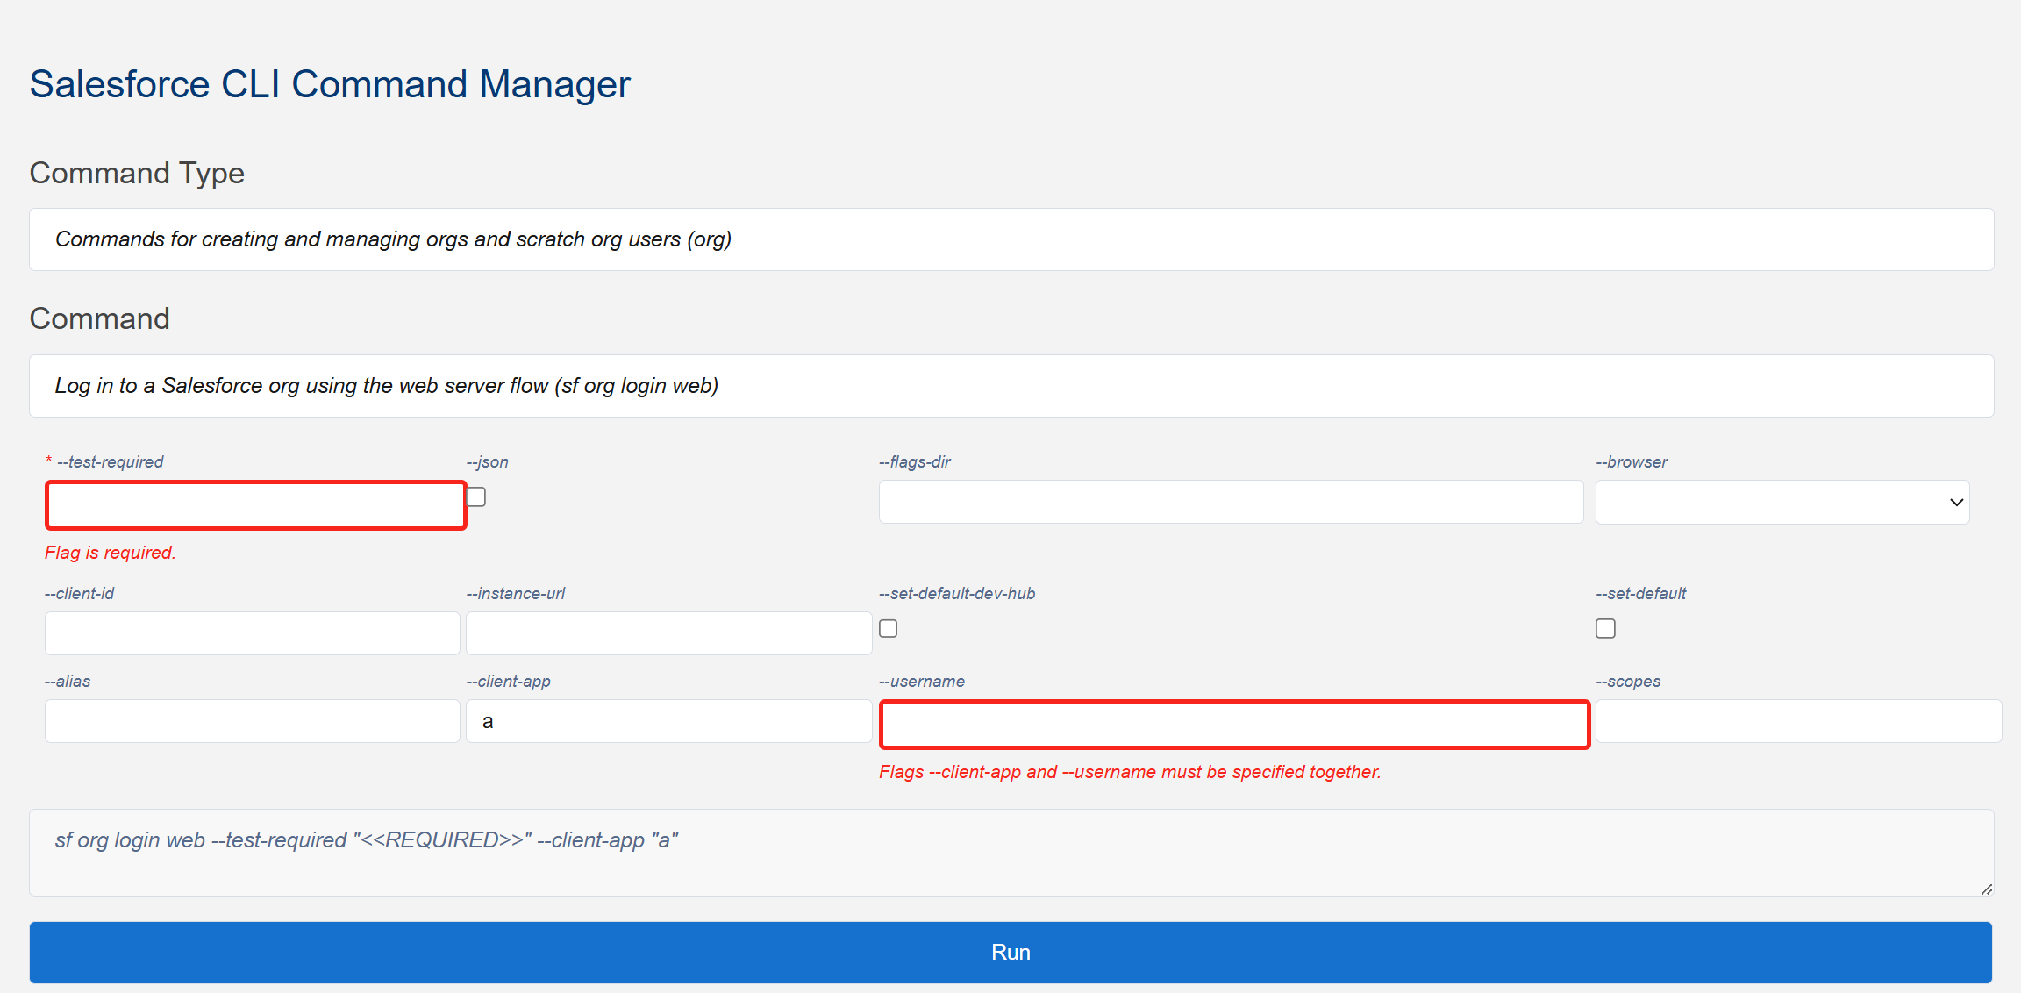Click the generated sf command text area

(1010, 853)
